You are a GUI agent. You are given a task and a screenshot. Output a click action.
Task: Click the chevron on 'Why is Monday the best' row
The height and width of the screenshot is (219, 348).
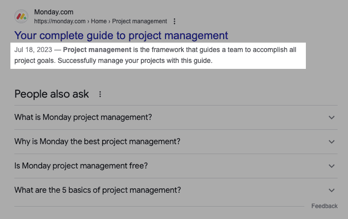point(332,142)
